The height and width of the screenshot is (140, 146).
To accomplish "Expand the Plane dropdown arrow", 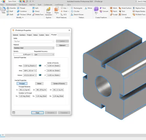I will (57, 14).
